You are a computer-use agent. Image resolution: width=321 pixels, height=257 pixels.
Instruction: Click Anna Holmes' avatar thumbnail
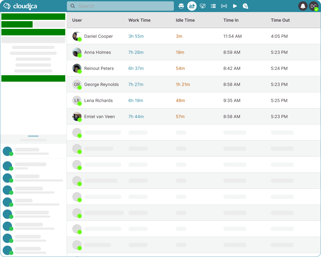point(77,52)
